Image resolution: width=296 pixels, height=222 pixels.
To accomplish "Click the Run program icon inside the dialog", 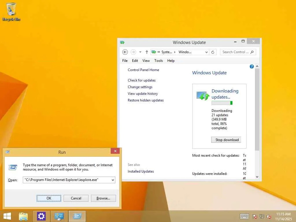I will click(x=13, y=167).
